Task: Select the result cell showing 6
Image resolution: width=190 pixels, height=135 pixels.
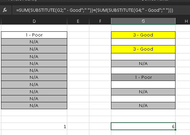Action: (143, 126)
